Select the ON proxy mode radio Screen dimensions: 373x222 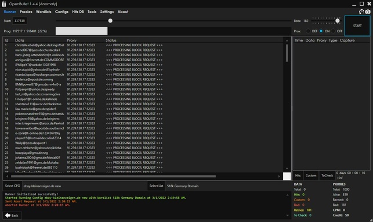click(321, 31)
